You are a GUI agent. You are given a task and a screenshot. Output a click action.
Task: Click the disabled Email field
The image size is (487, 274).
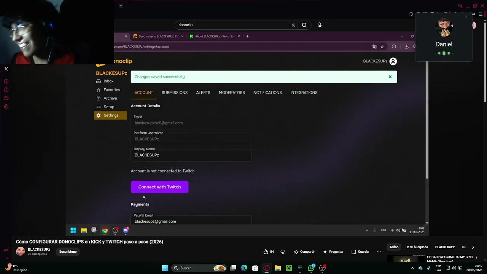point(191,123)
